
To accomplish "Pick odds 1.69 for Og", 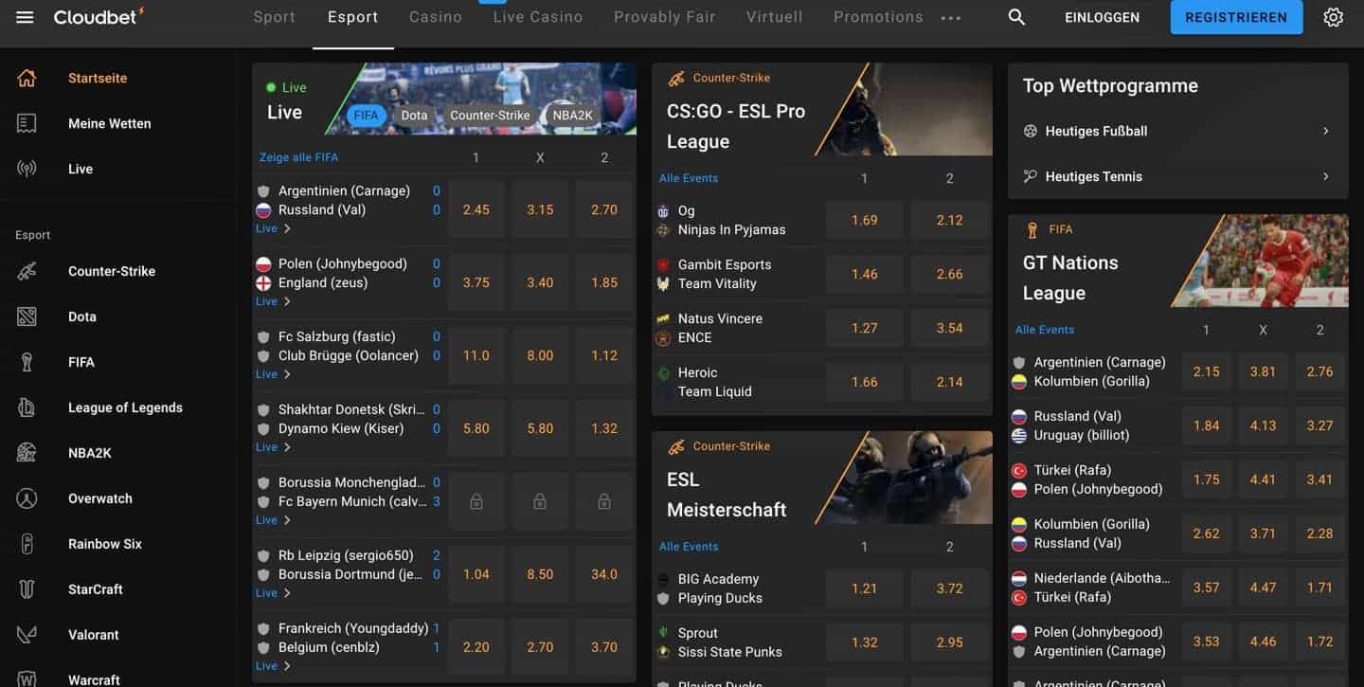I will click(x=865, y=220).
